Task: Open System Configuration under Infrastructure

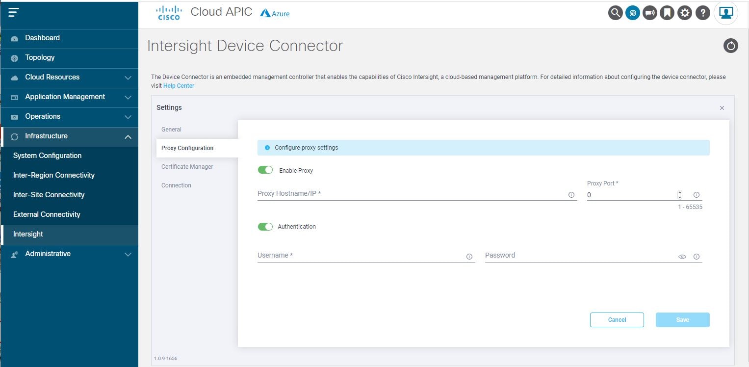Action: 69,156
